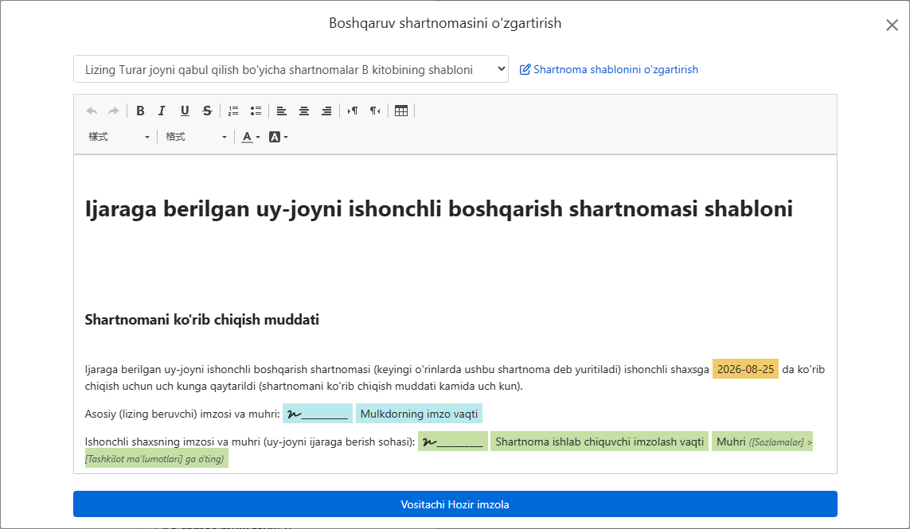Click the text Asosiy (lizing beruvchi) imzosi
910x529 pixels.
182,414
